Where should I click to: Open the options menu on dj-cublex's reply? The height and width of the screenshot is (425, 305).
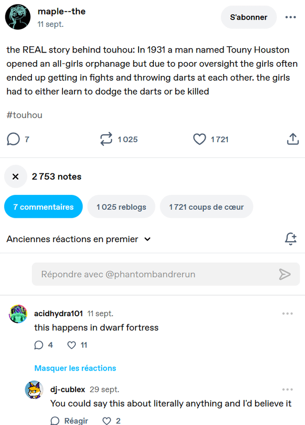[x=287, y=390]
